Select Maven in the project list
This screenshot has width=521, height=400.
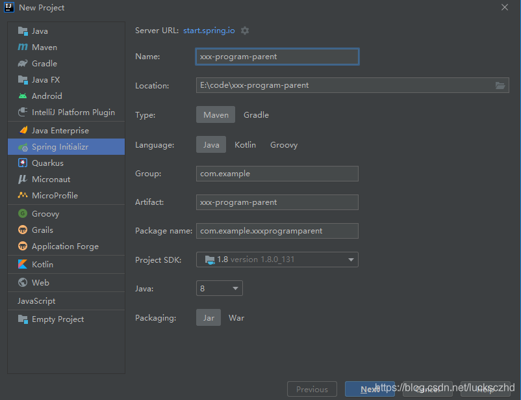click(66, 47)
